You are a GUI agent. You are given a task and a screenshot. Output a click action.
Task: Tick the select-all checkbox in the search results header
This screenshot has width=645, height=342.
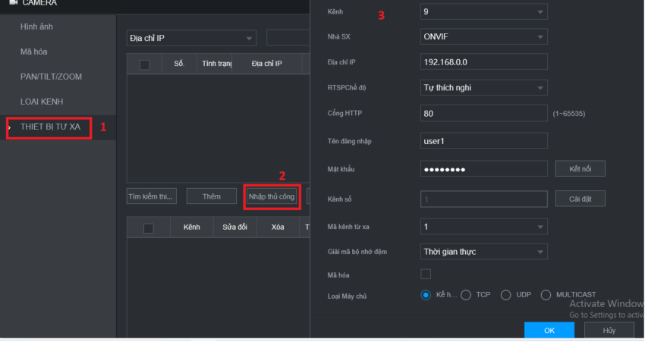coord(144,64)
